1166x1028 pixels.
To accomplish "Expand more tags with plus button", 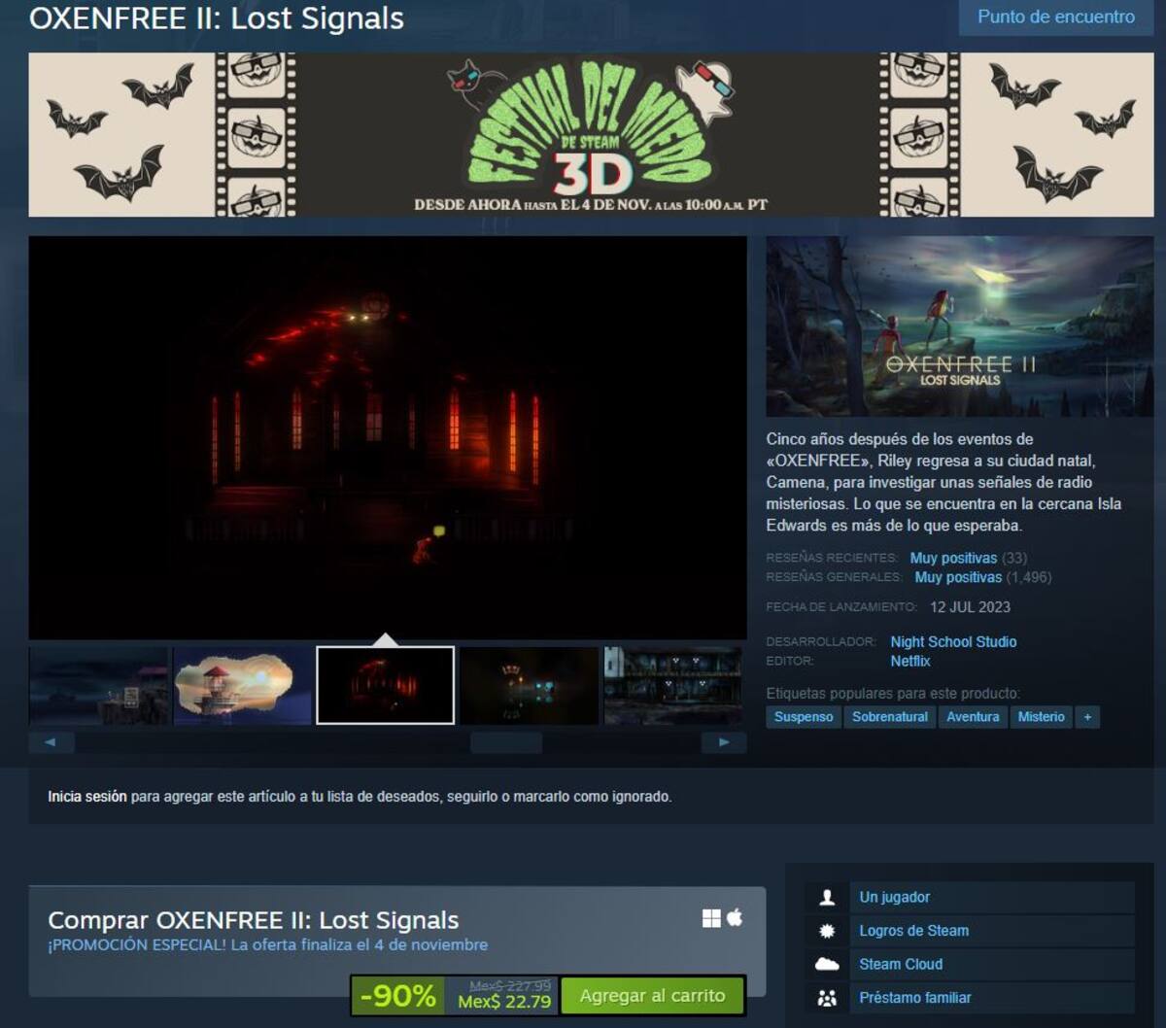I will tap(1087, 717).
